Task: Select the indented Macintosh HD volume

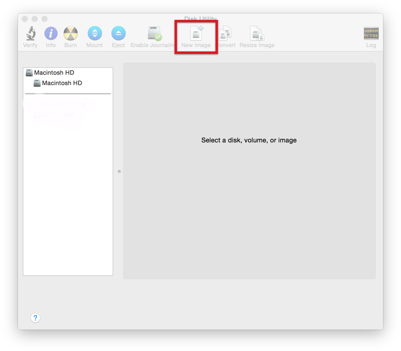Action: click(x=61, y=83)
